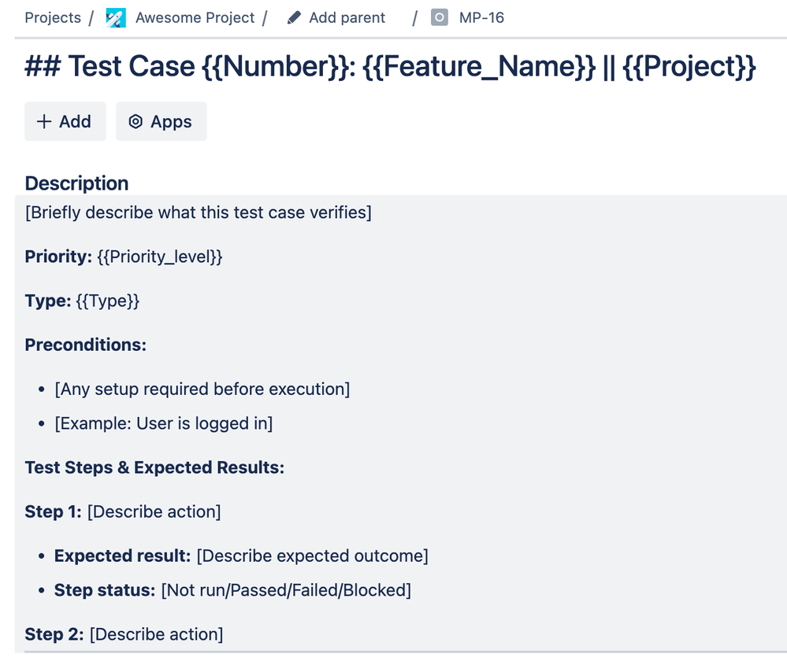Click the Preconditions heading text
The width and height of the screenshot is (787, 661).
85,345
